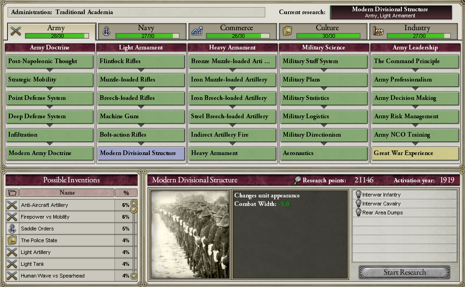Click the anchor Navy icon
This screenshot has width=465, height=287.
[106, 31]
